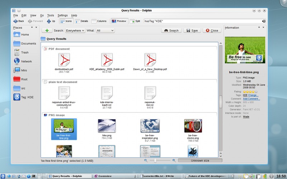Viewport: 287px width, 179px height.
Task: Add a search option with the green plus
Action: point(47,30)
